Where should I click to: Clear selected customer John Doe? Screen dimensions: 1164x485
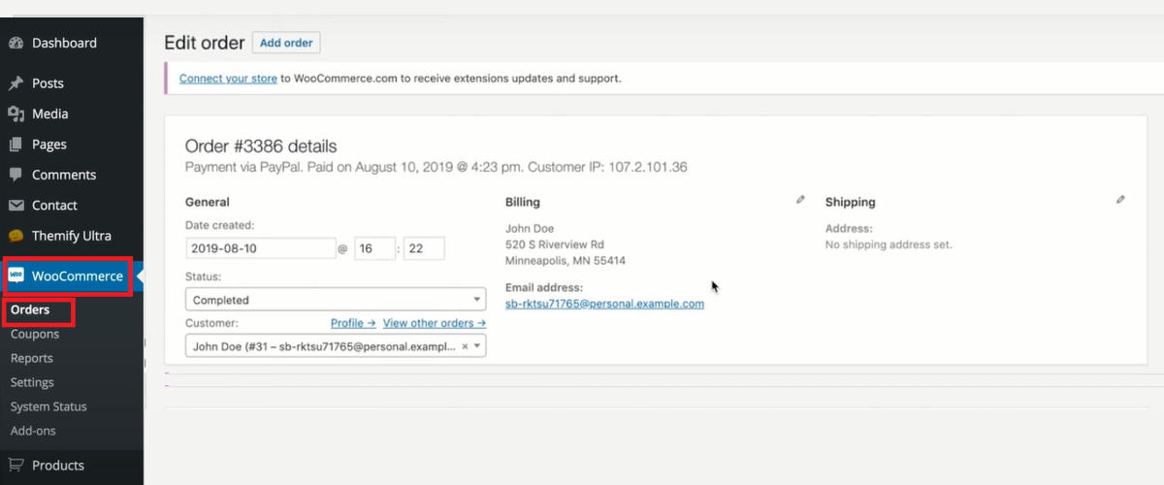tap(465, 345)
